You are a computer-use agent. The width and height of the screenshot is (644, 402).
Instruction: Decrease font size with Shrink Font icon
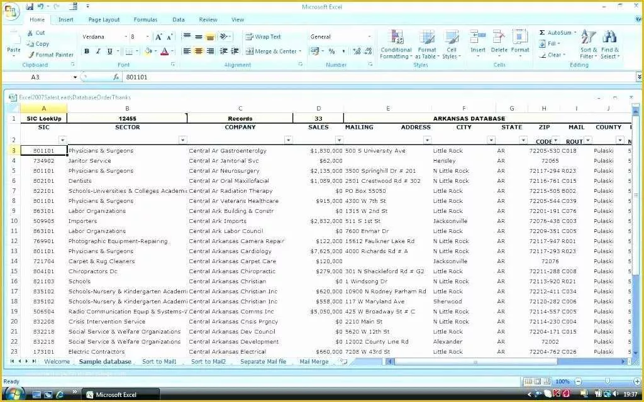click(170, 37)
